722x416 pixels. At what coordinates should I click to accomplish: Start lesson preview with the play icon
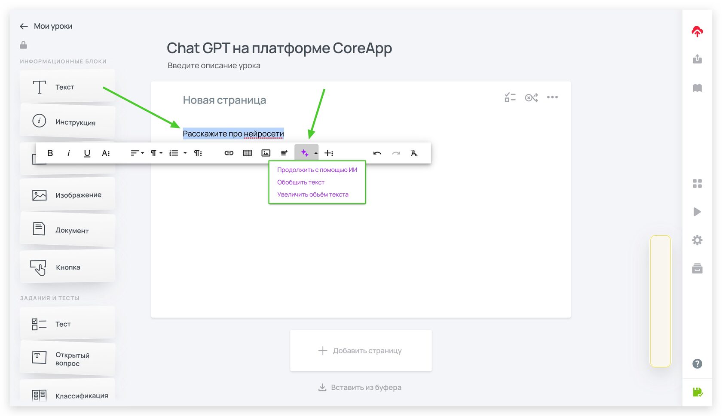point(697,212)
